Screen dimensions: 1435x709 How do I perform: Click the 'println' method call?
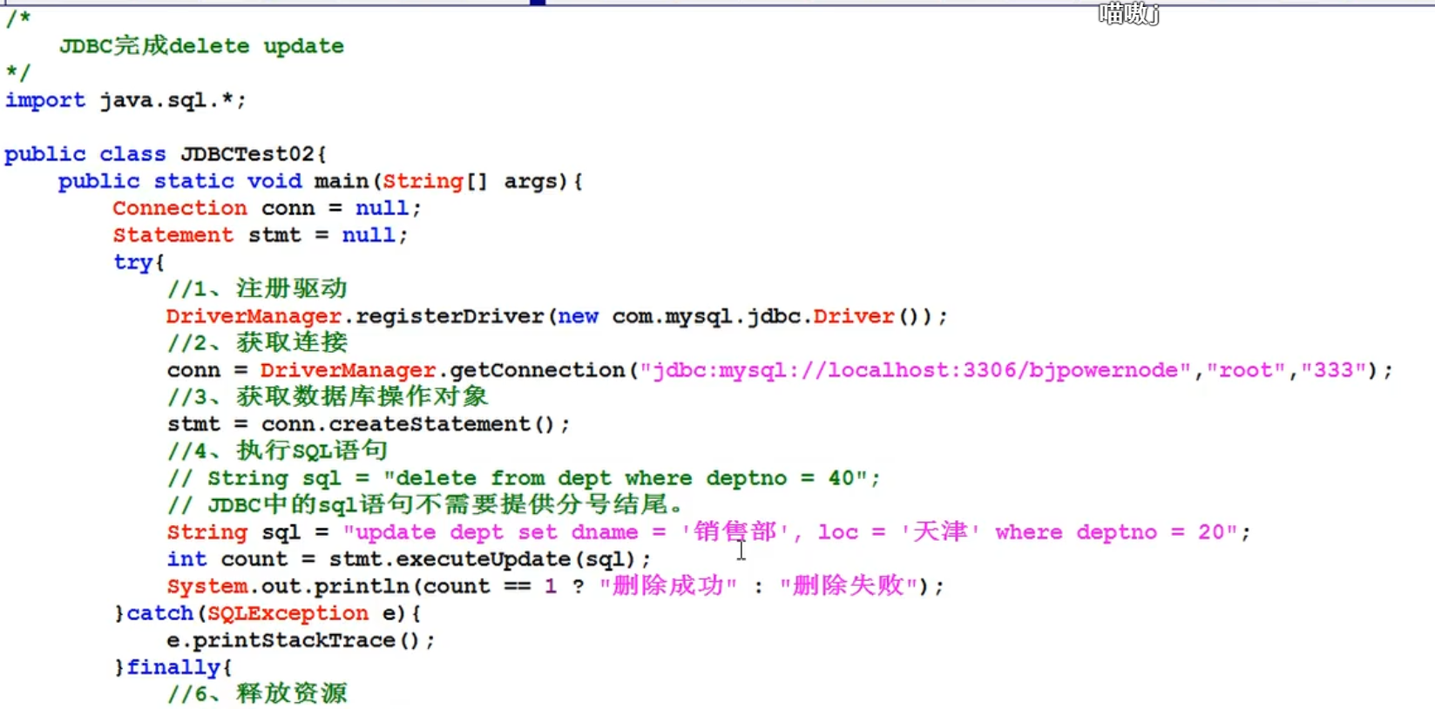[x=362, y=586]
